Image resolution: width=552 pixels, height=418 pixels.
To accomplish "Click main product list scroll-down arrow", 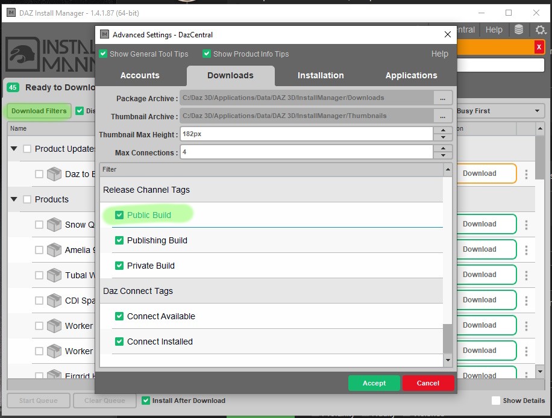I will (540, 372).
